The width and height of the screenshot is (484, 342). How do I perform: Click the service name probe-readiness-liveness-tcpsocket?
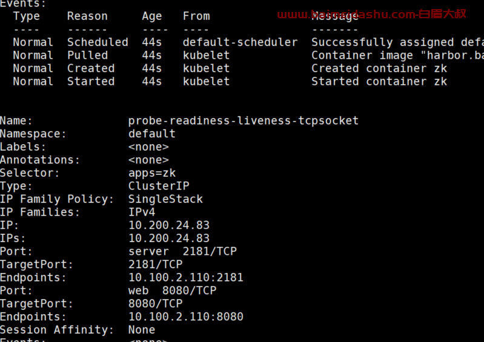[x=244, y=120]
